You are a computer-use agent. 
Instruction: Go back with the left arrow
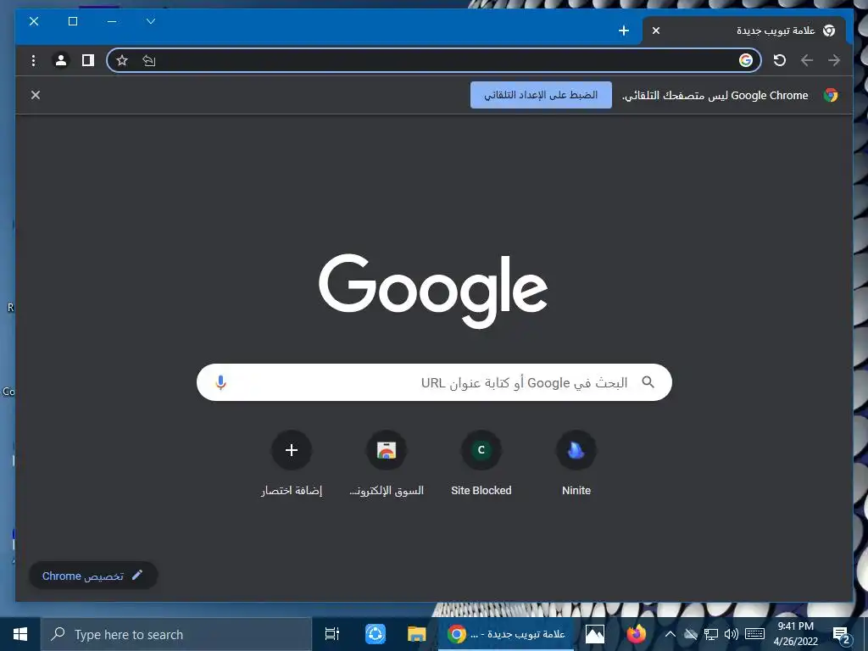tap(807, 60)
